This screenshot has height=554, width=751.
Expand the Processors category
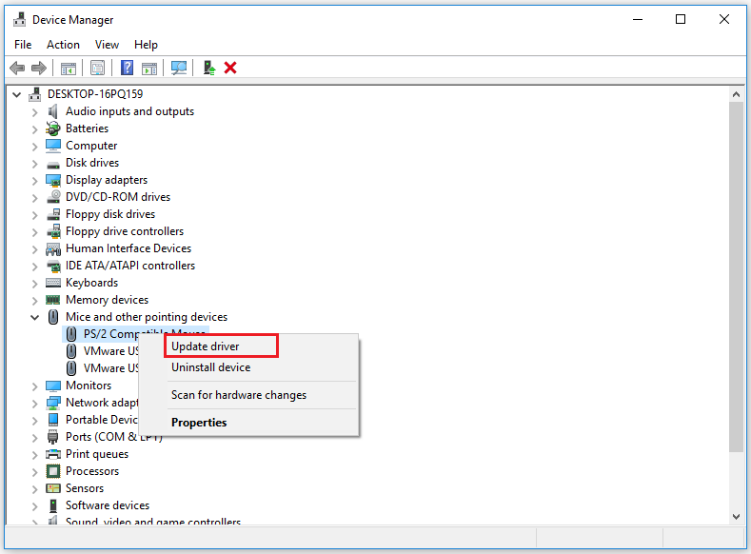tap(34, 472)
